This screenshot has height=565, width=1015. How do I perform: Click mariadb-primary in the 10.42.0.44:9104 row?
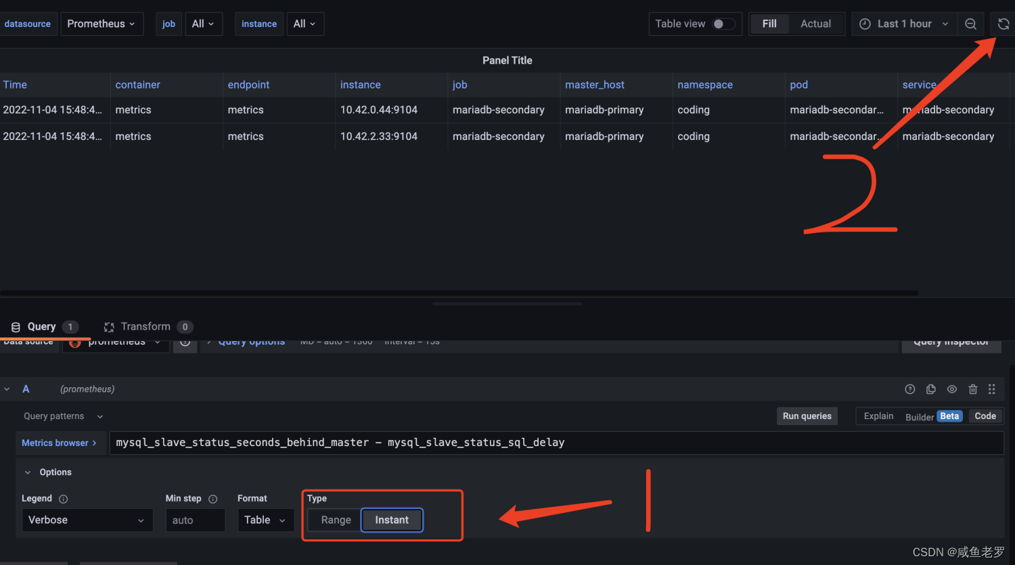pos(604,109)
